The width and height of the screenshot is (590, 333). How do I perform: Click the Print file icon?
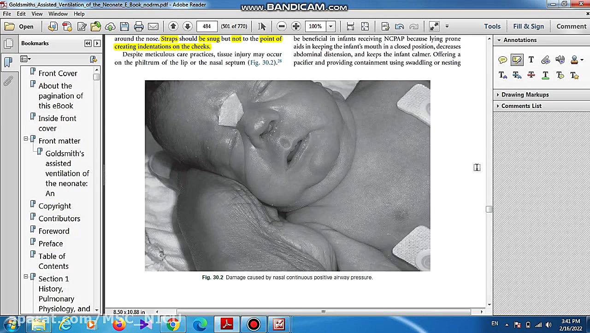point(139,26)
